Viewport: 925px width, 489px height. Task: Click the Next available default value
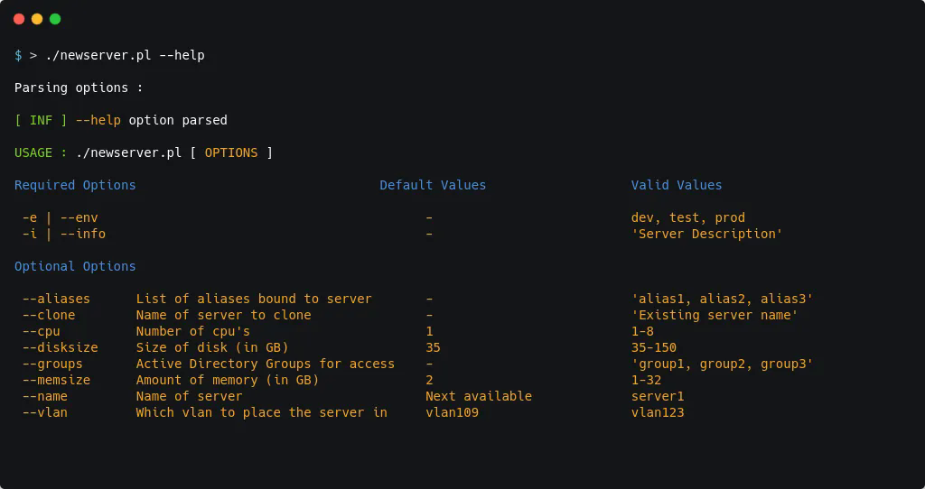tap(479, 396)
